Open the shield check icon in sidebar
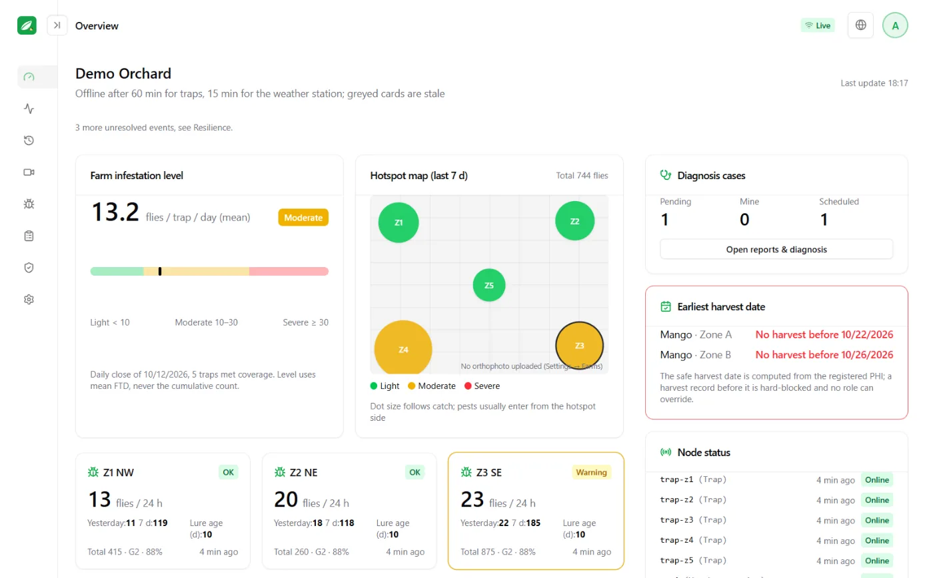 [x=29, y=268]
